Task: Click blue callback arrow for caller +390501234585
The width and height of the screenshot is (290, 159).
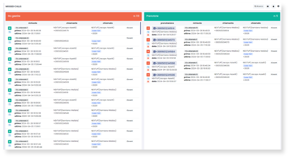Action: click(x=9, y=125)
